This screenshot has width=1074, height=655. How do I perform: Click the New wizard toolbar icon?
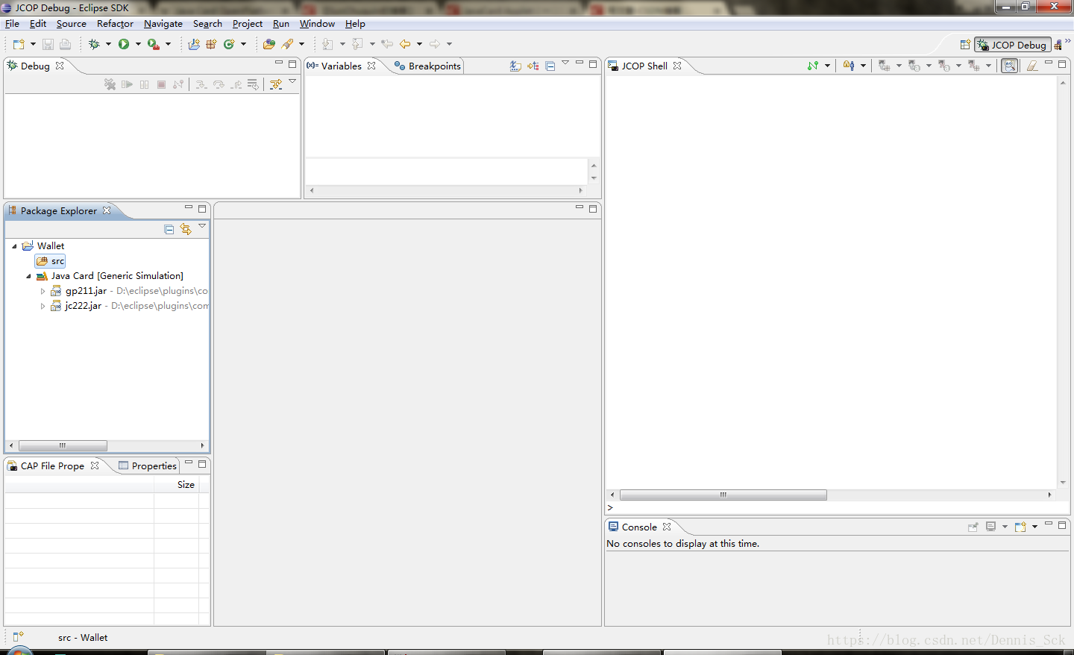tap(19, 44)
